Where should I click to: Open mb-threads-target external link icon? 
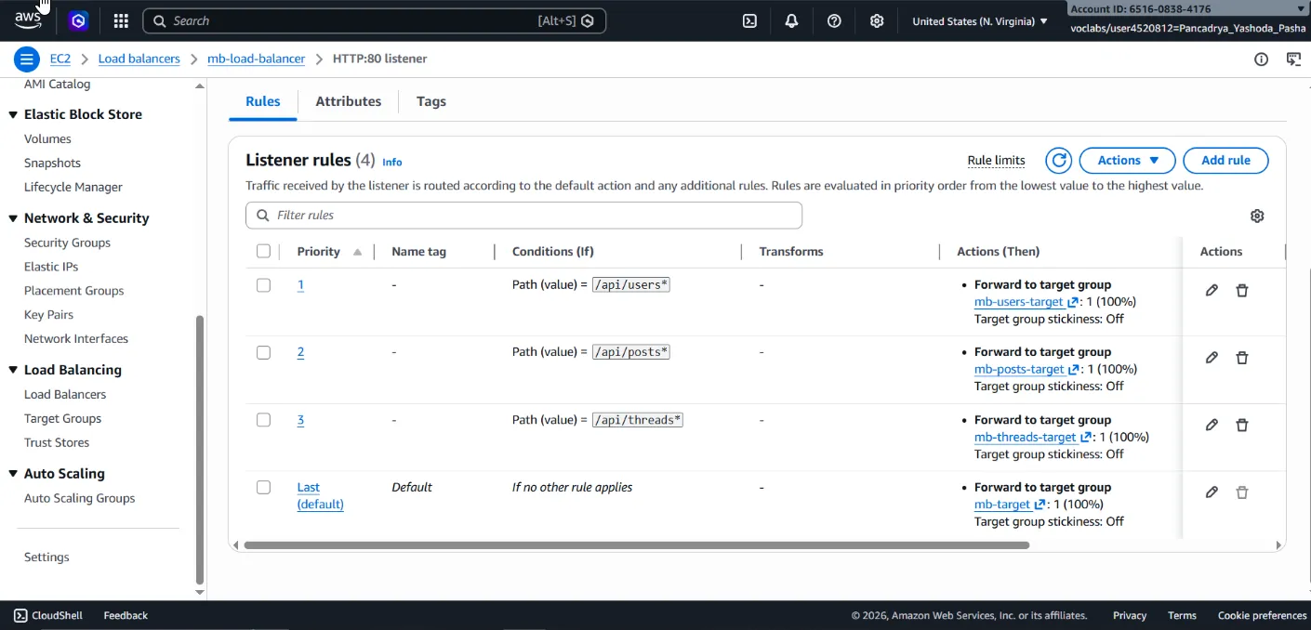click(1085, 437)
